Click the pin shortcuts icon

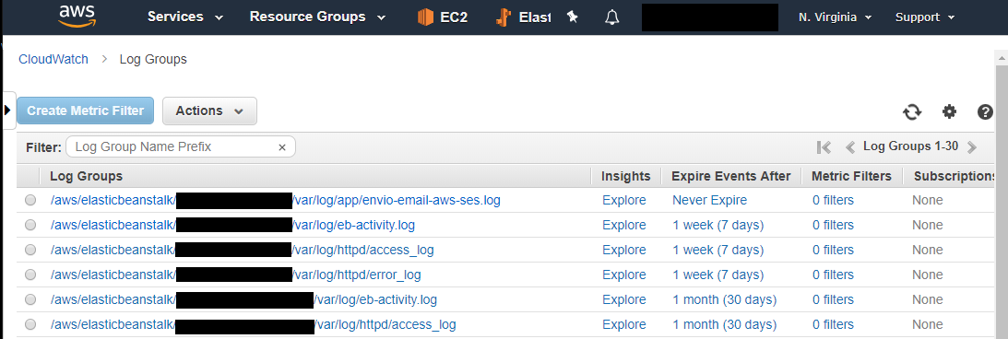[x=572, y=18]
